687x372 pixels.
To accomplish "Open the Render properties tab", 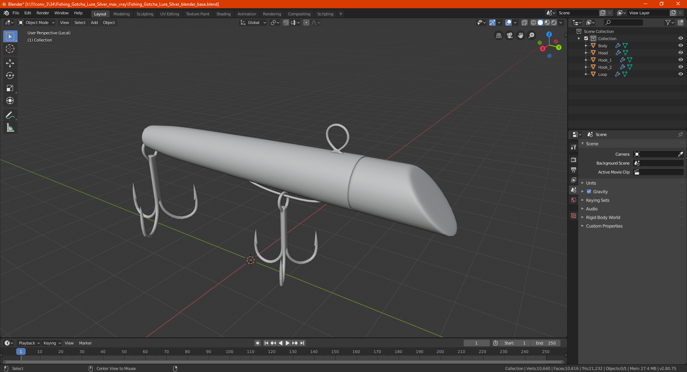I will tap(574, 160).
